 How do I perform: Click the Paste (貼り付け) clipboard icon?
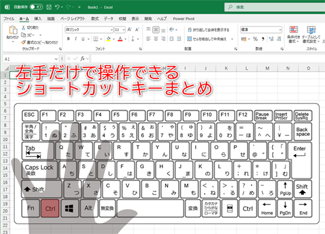click(x=13, y=30)
